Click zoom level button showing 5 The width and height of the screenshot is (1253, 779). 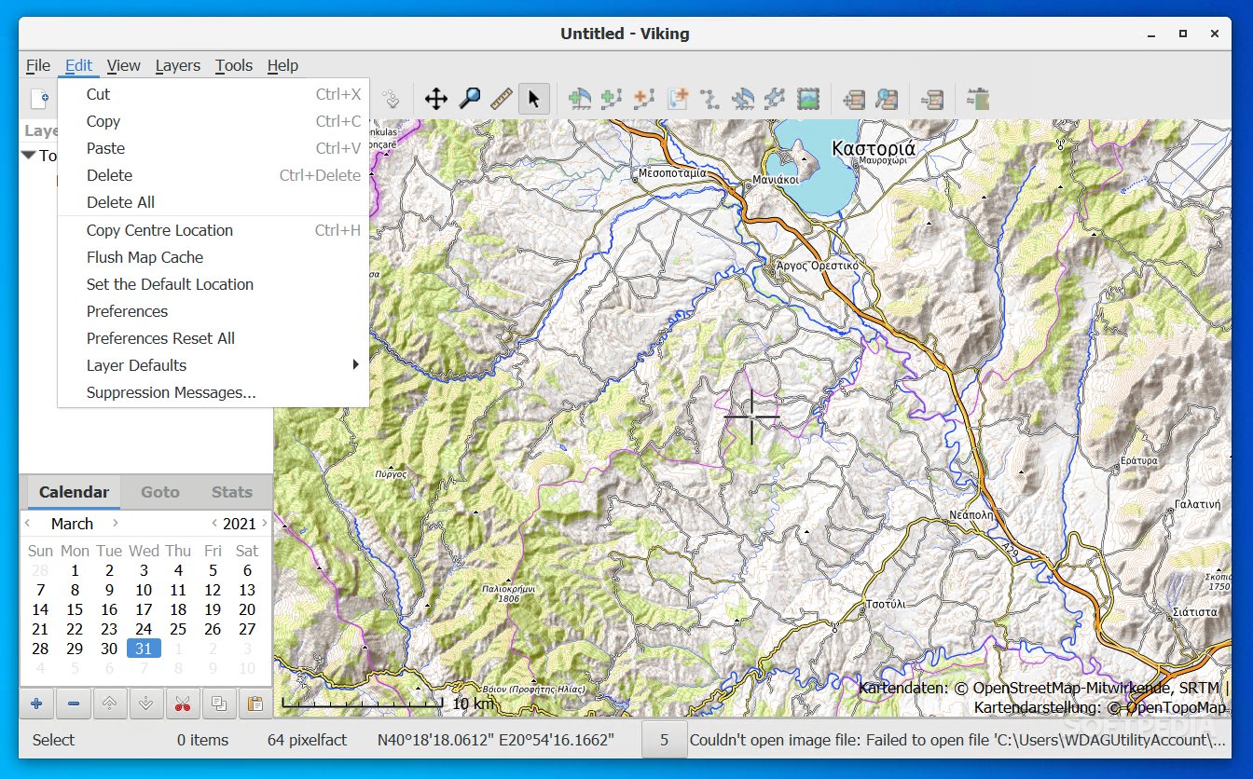665,740
